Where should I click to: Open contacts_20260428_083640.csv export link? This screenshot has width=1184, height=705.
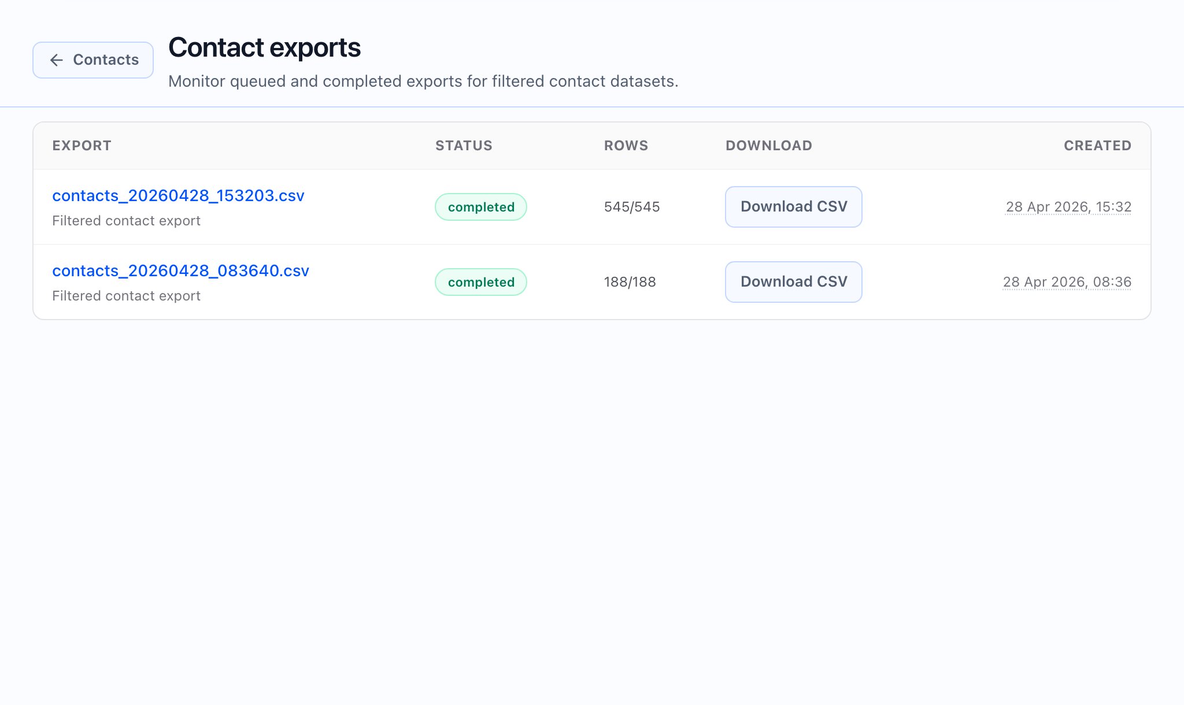point(180,271)
